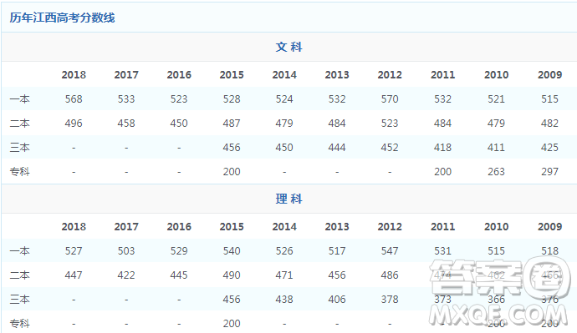Click 文科 三本 2013 score 444
This screenshot has height=333, width=577.
click(337, 147)
